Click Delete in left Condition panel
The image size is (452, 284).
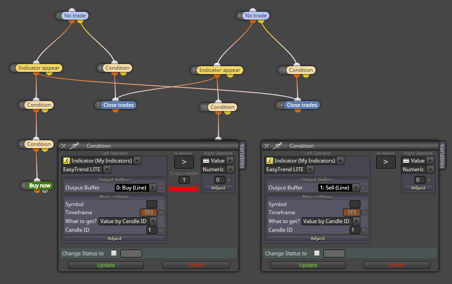196,265
